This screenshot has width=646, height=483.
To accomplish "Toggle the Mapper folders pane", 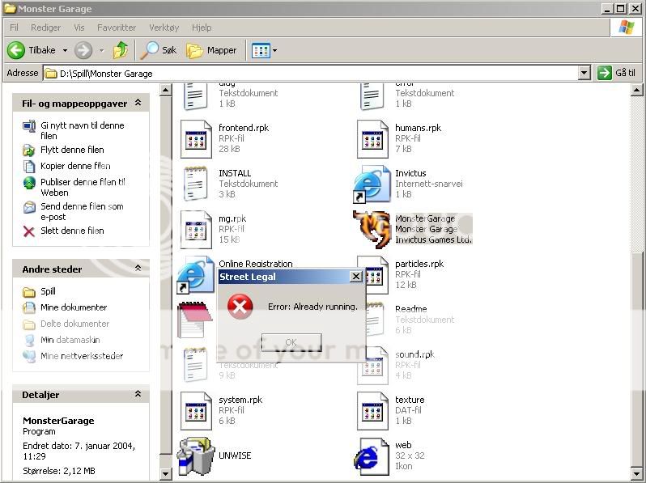I will [x=211, y=50].
